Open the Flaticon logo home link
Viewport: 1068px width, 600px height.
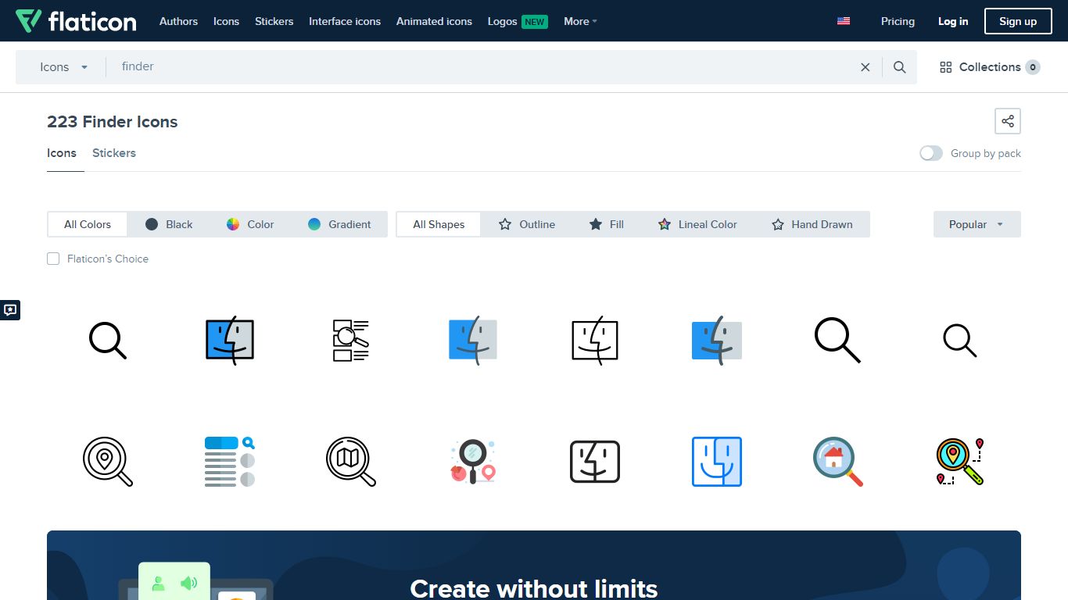pos(76,21)
